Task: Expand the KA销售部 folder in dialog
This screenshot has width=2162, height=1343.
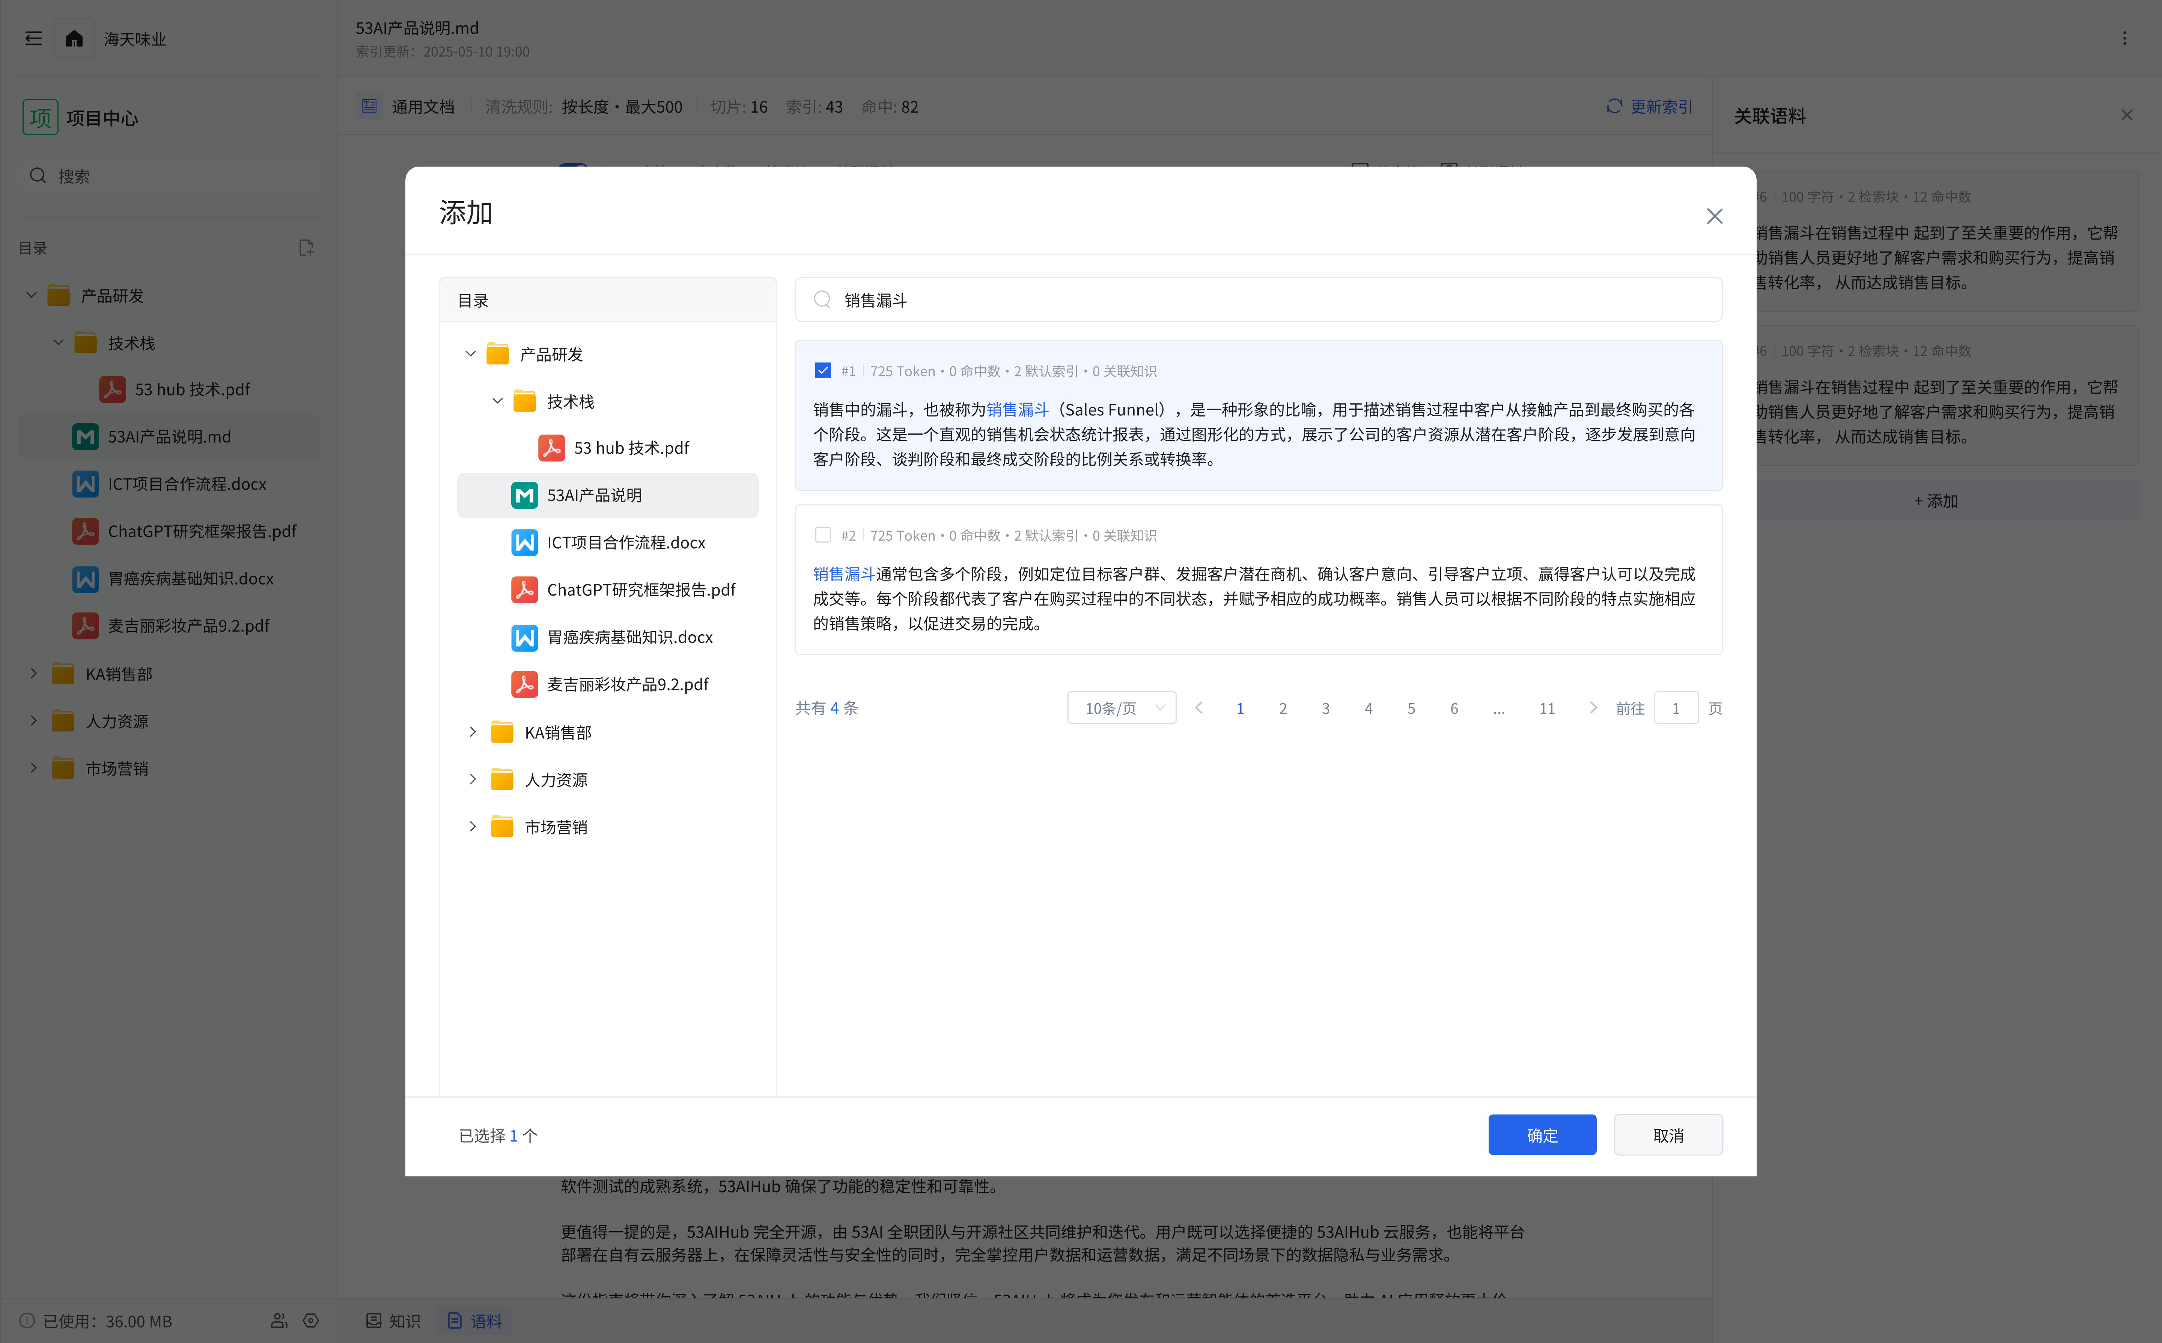Action: [473, 732]
